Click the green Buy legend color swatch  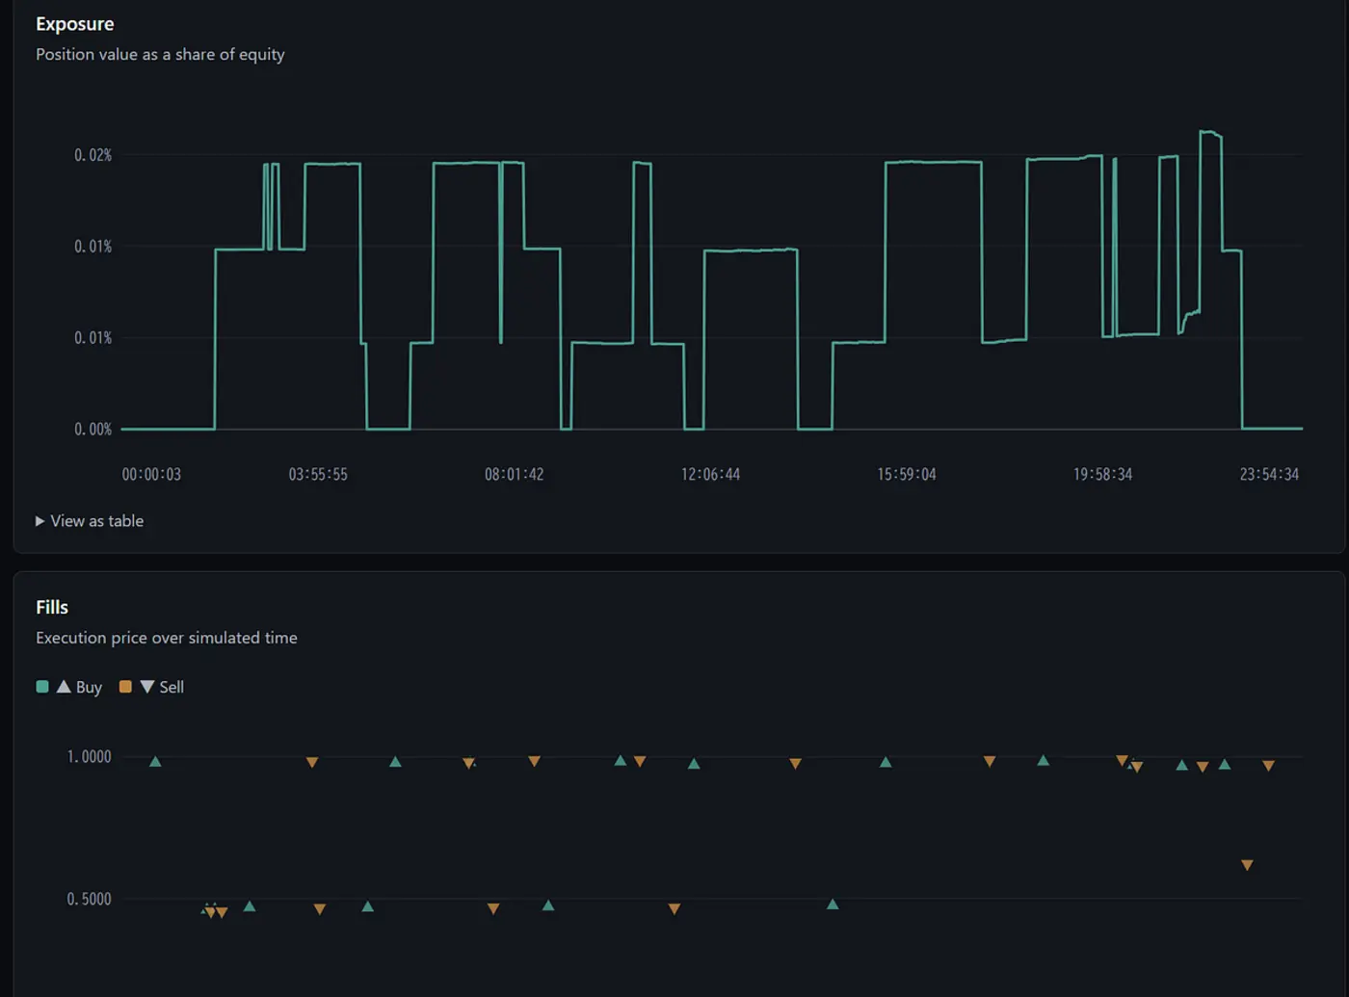42,687
